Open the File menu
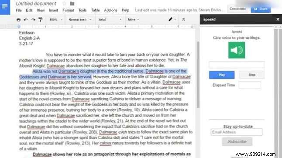This screenshot has width=282, height=158. coord(19,10)
